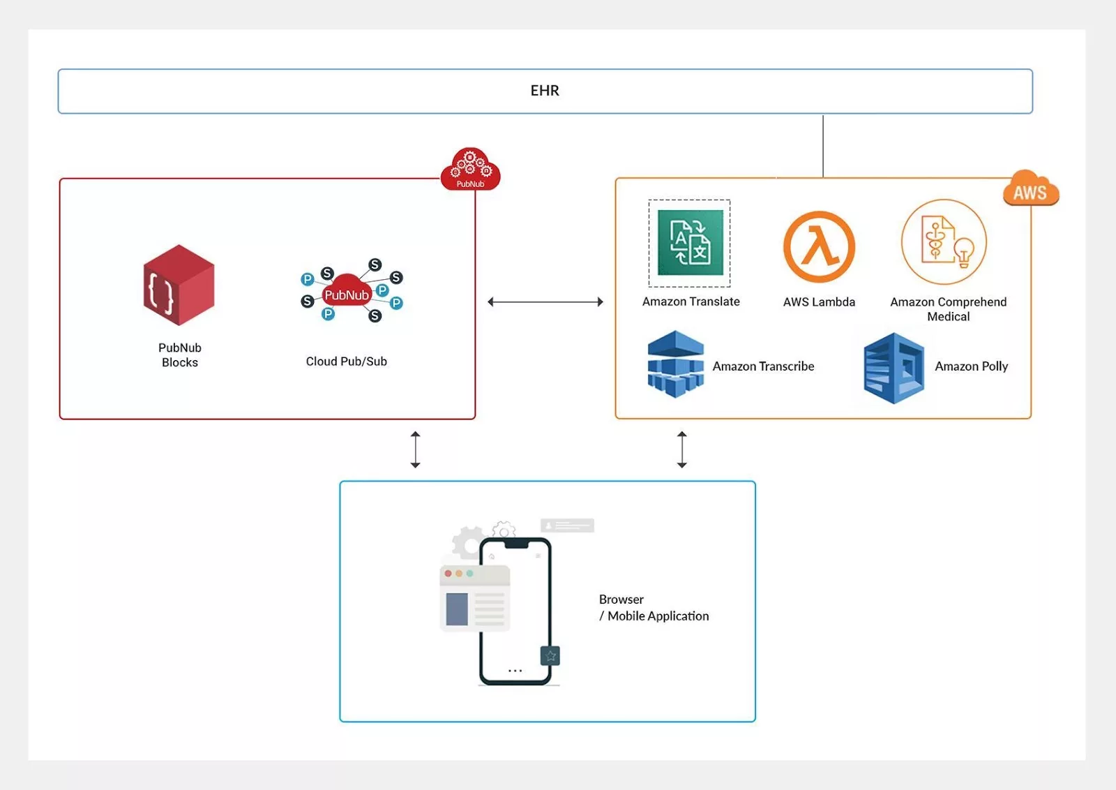Click the orange AWS cloud badge
Image resolution: width=1116 pixels, height=790 pixels.
(x=1031, y=188)
